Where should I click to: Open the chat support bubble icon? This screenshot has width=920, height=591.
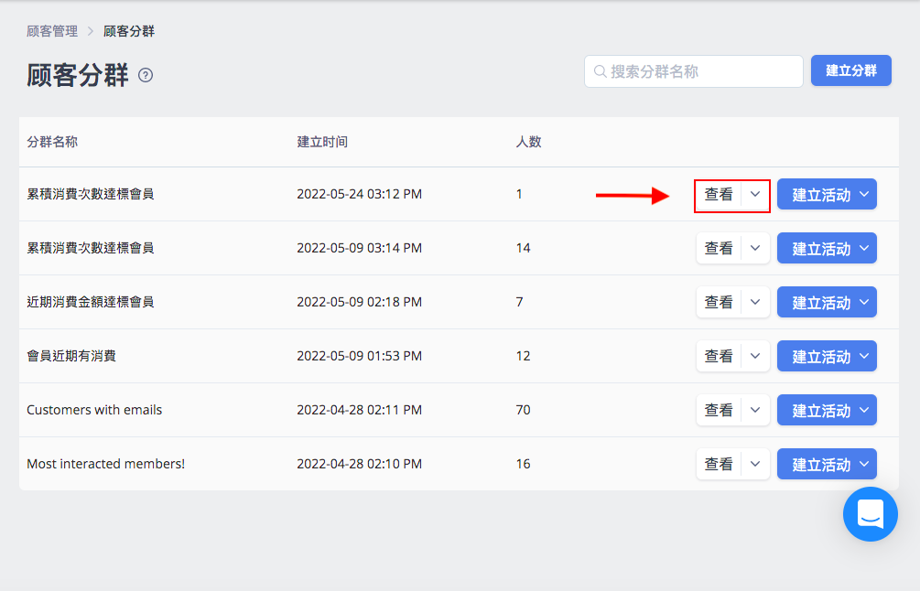[x=871, y=514]
